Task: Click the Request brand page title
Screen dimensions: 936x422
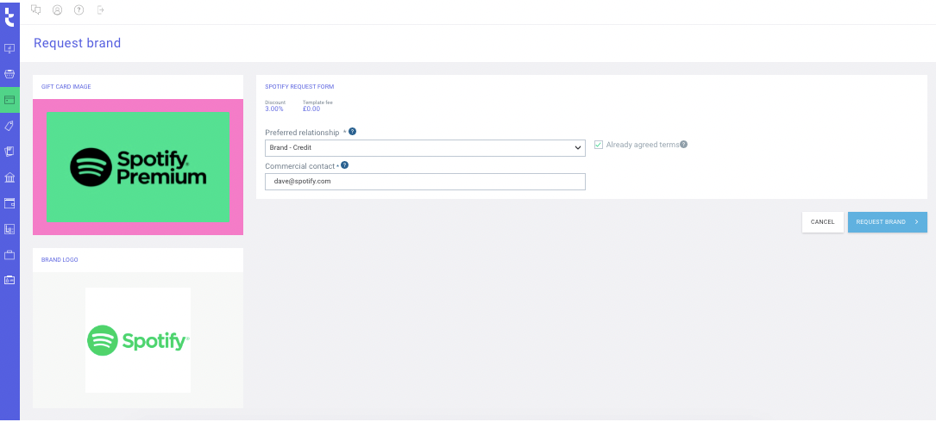Action: click(x=77, y=43)
